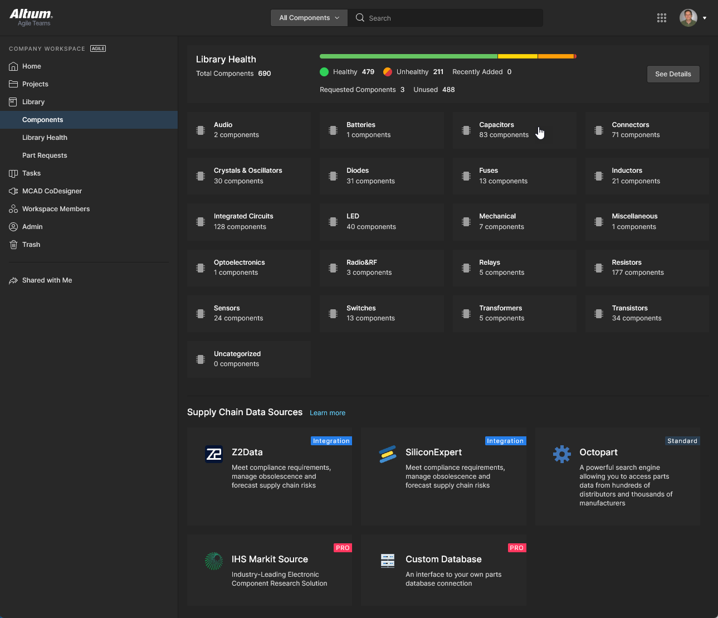This screenshot has height=618, width=718.
Task: Click the Batteries chip icon
Action: (333, 130)
